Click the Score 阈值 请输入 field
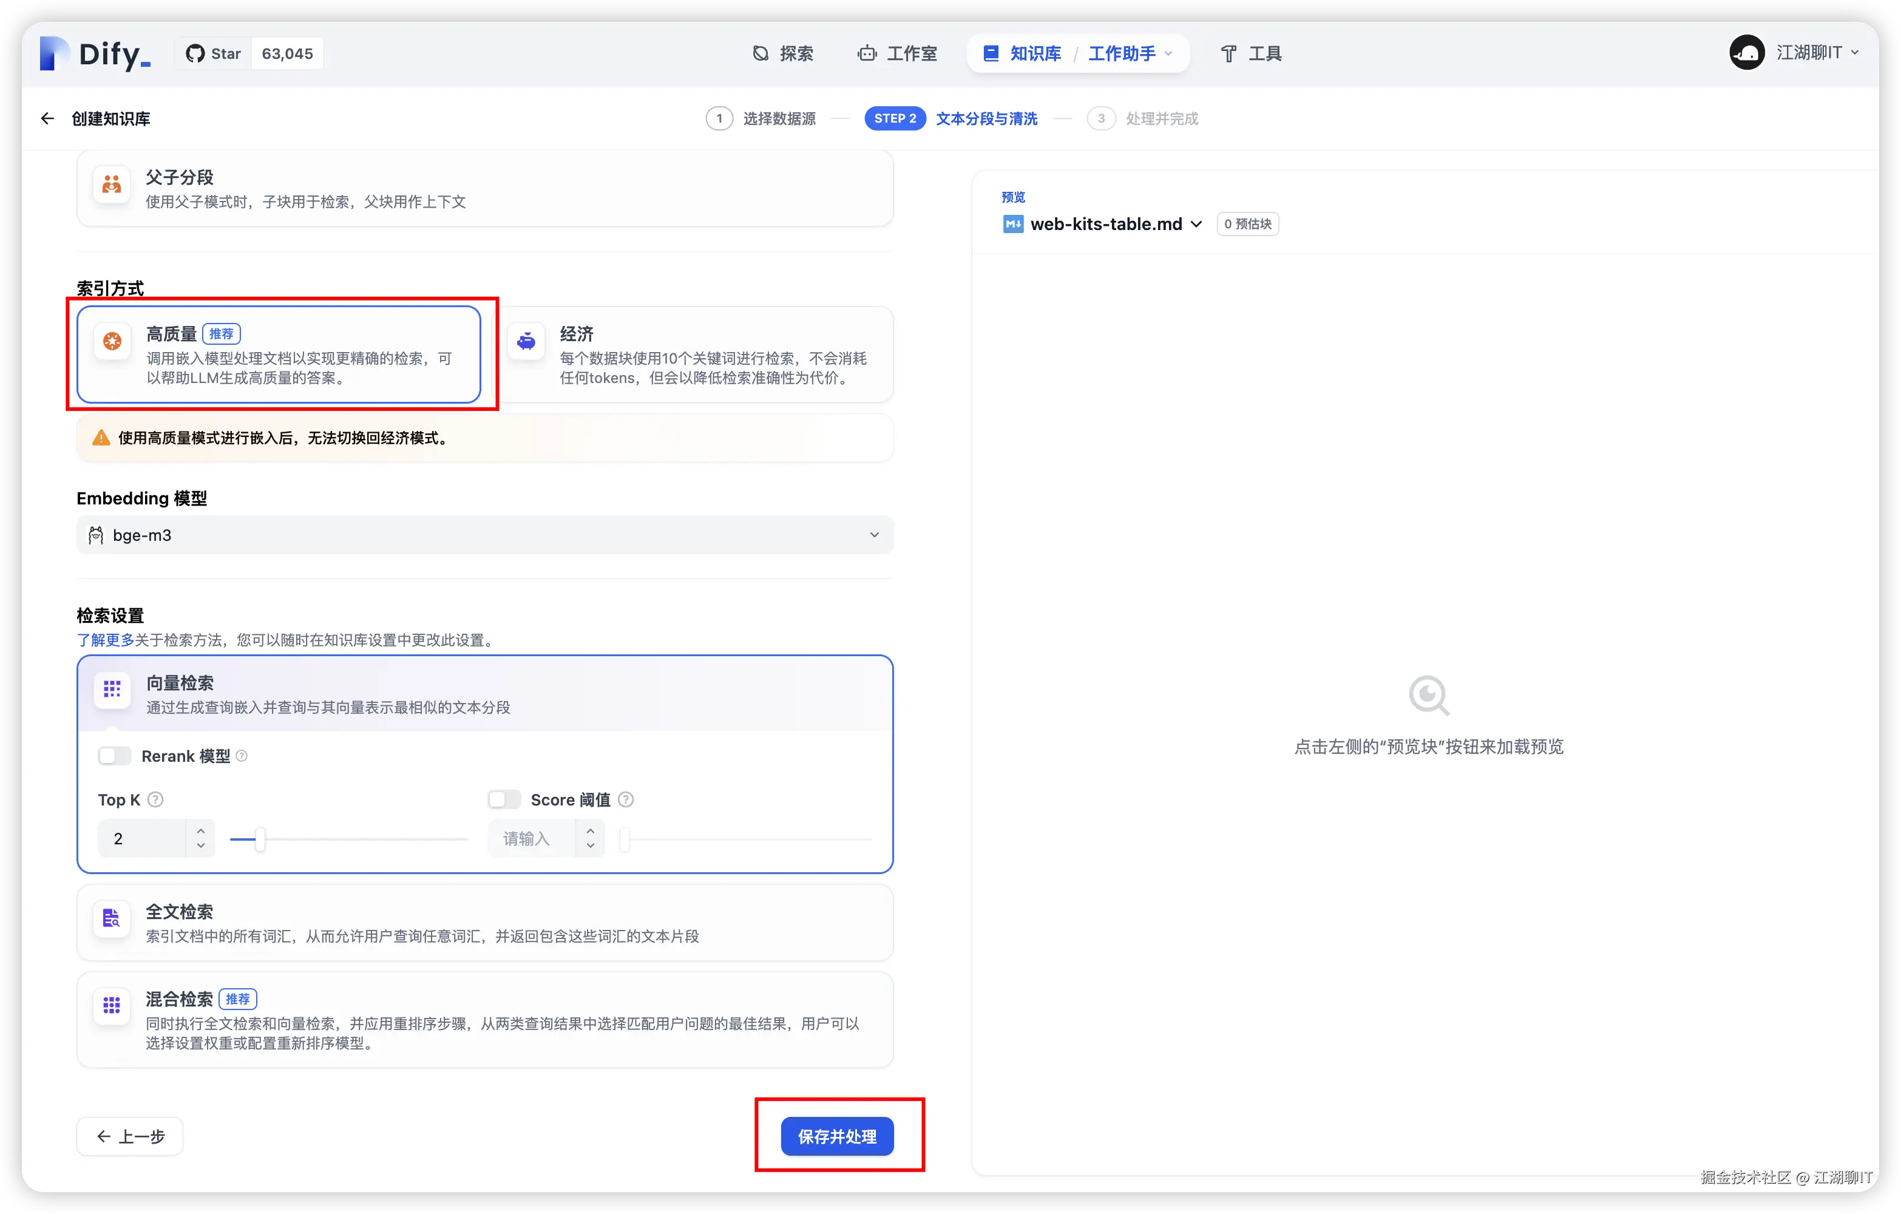The image size is (1901, 1214). pyautogui.click(x=532, y=838)
